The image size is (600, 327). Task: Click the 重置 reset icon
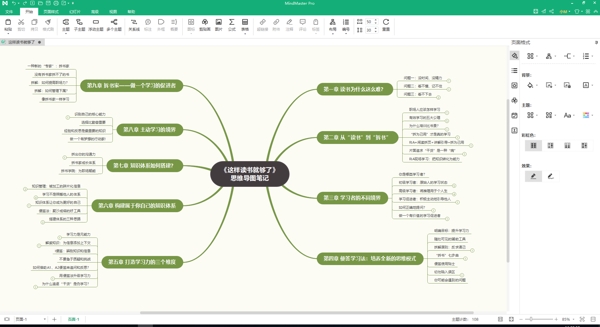[x=386, y=25]
